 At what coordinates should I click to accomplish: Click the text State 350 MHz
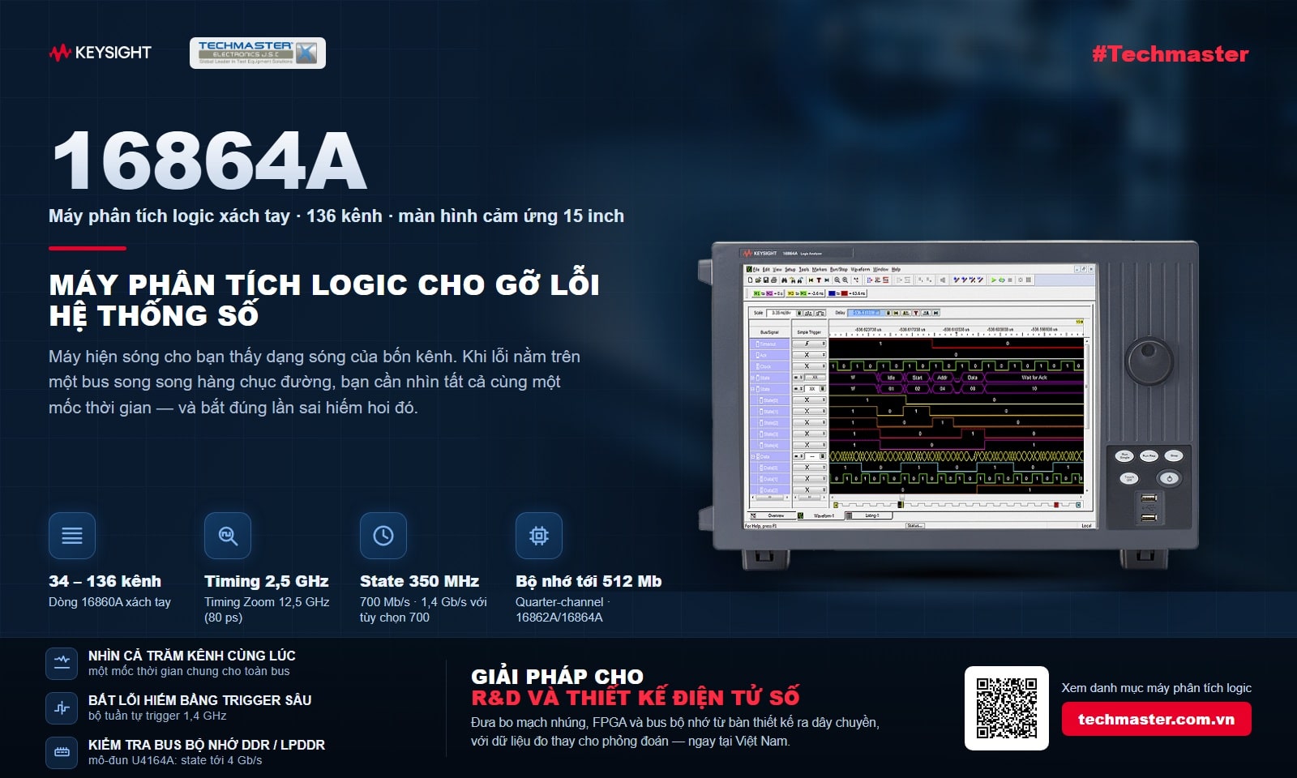[x=419, y=581]
